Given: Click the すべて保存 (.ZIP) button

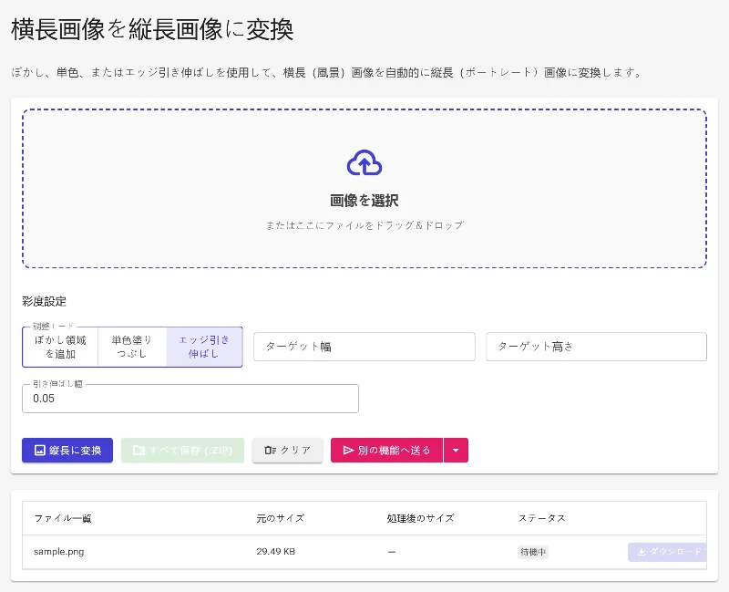Looking at the screenshot, I should coord(182,450).
